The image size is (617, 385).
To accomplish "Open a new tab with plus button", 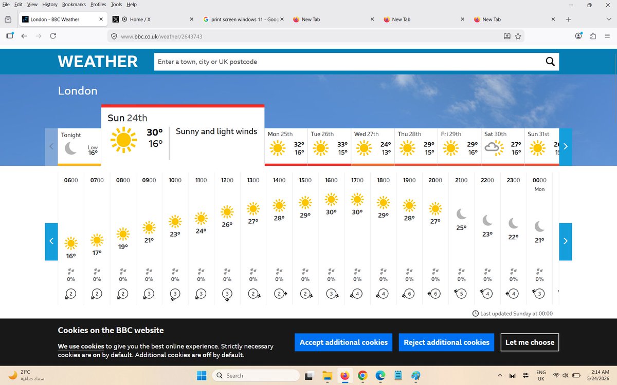I will [568, 20].
